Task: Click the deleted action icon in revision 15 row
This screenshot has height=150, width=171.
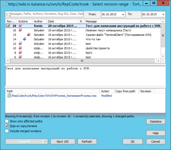Action: coord(29,35)
